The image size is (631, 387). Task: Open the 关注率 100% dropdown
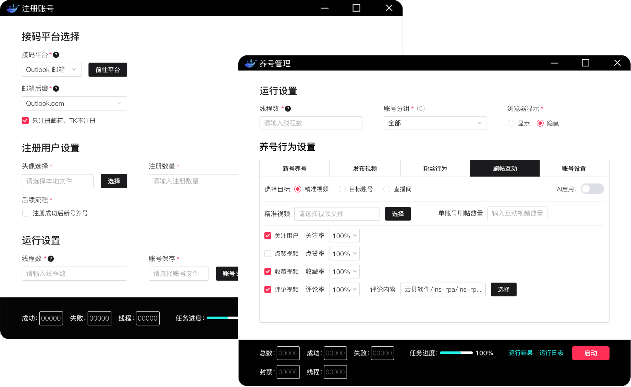coord(344,236)
